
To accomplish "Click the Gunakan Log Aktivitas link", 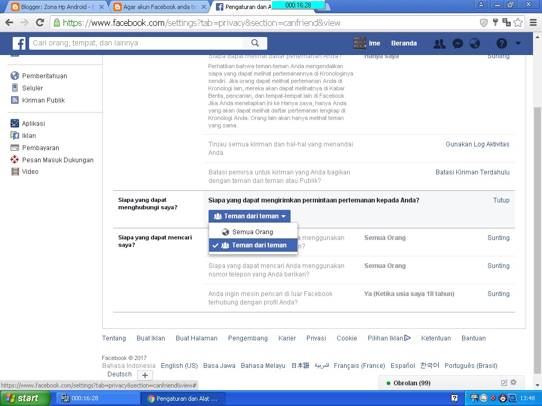I will [x=477, y=144].
